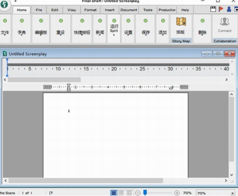Screen dimensions: 238x196
Task: Click the Final Draft application logo
Action: 4,4
